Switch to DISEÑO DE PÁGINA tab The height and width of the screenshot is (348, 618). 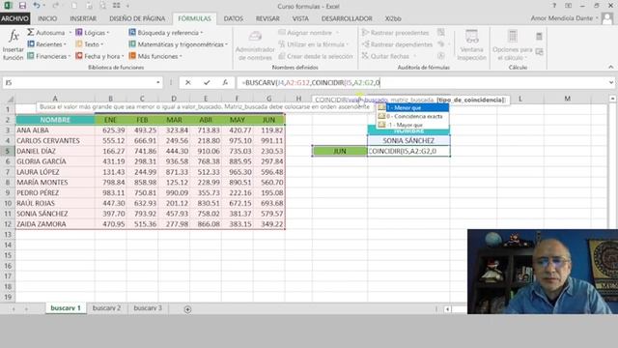(137, 18)
